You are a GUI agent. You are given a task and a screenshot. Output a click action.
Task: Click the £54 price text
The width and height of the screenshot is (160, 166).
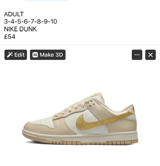coord(10,37)
